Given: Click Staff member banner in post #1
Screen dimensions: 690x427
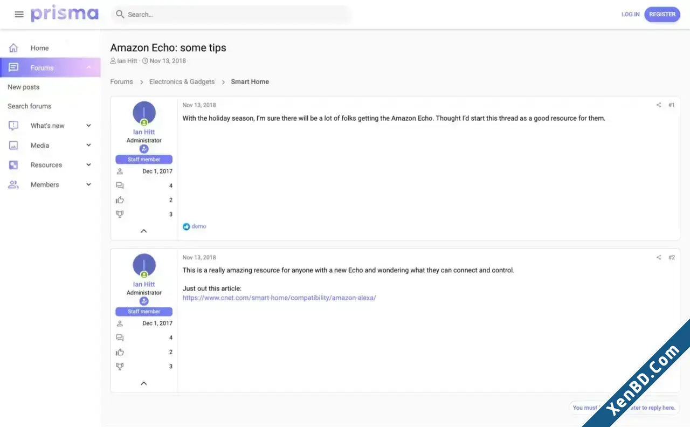Looking at the screenshot, I should click(144, 160).
